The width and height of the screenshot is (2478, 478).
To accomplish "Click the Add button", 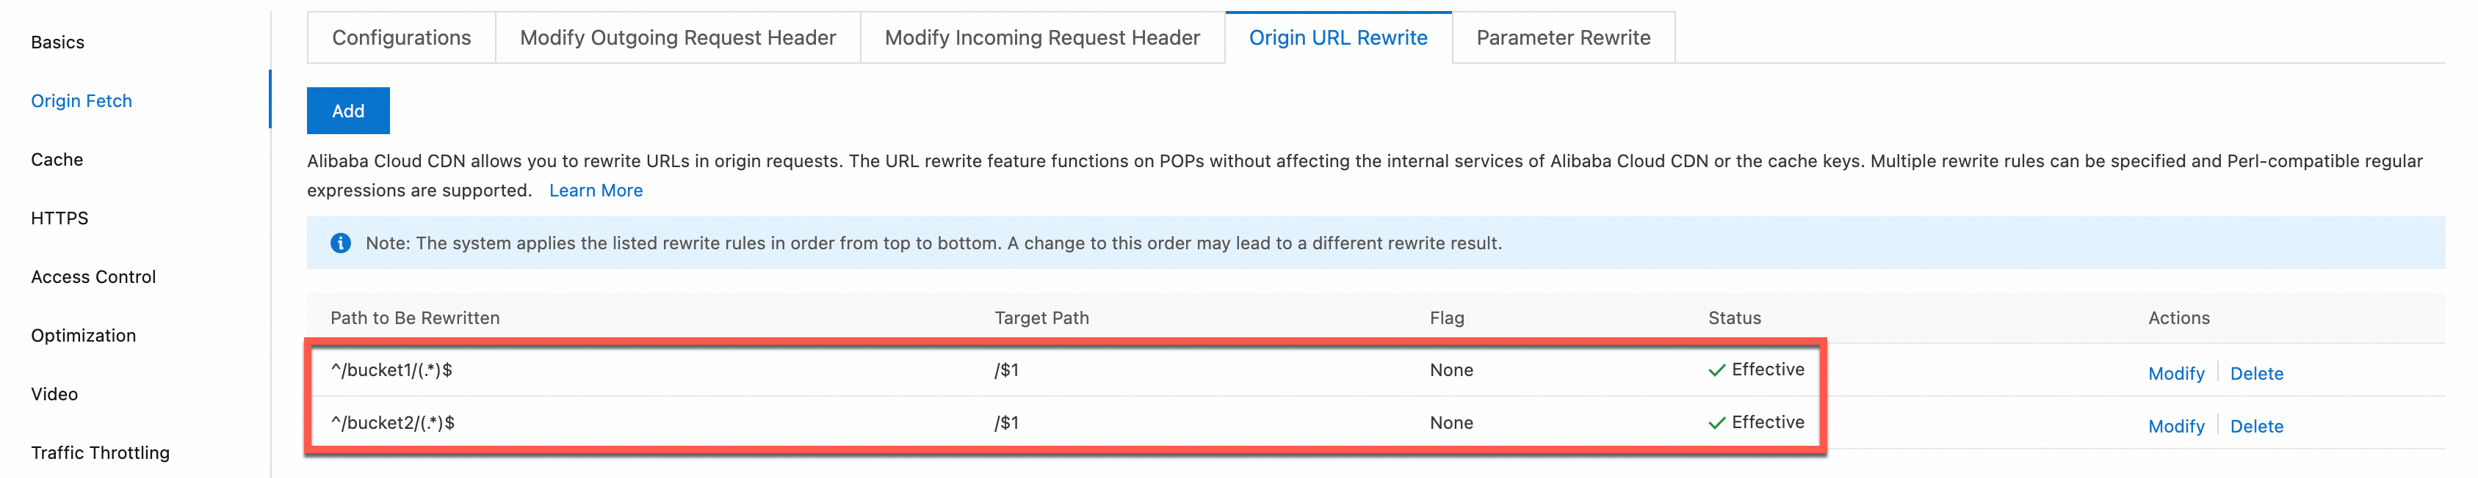I will point(348,111).
